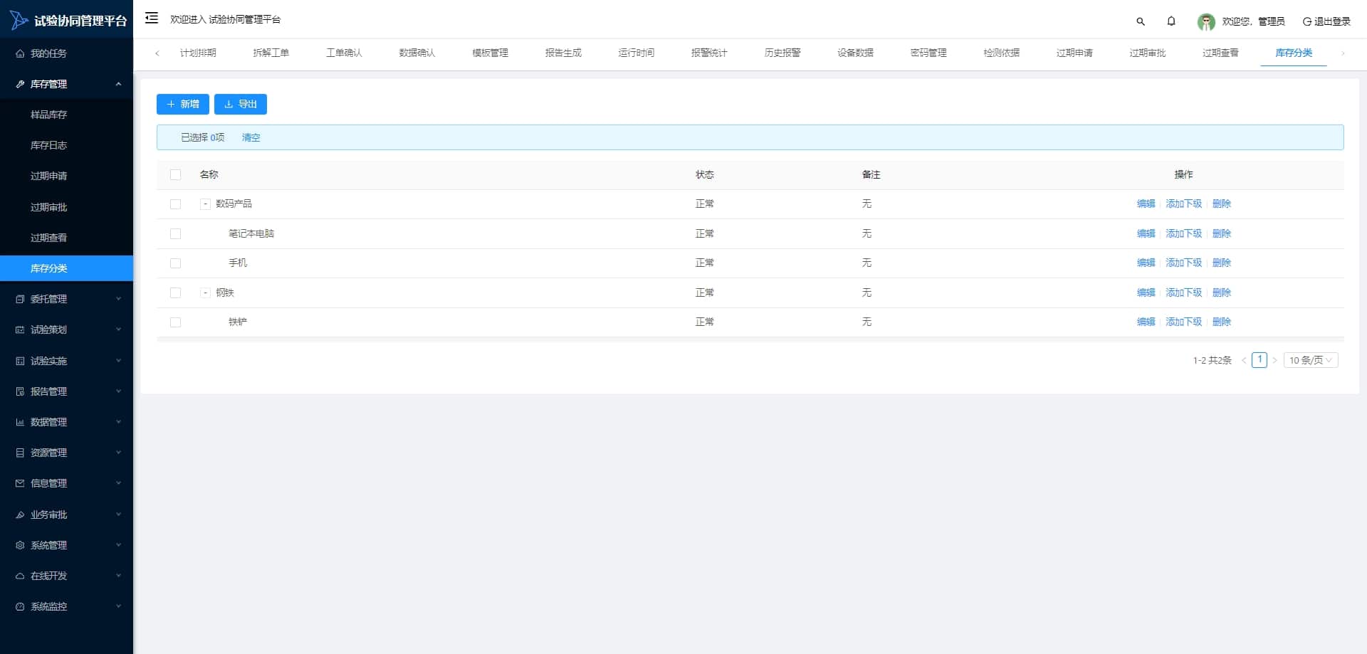Click the 报告管理 sidebar icon
1367x654 pixels.
point(20,391)
